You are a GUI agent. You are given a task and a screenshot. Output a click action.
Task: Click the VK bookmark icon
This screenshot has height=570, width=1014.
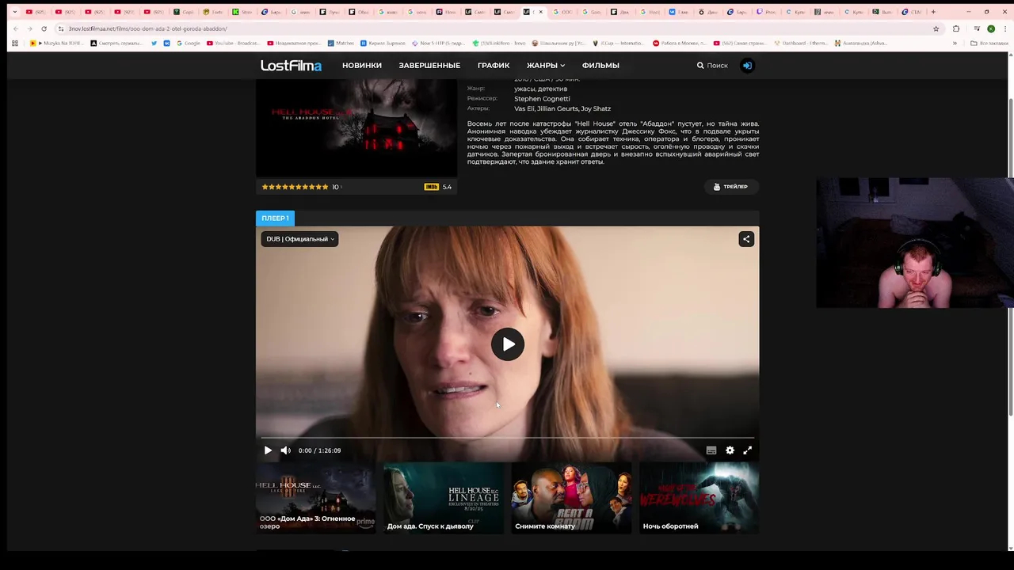pos(166,43)
